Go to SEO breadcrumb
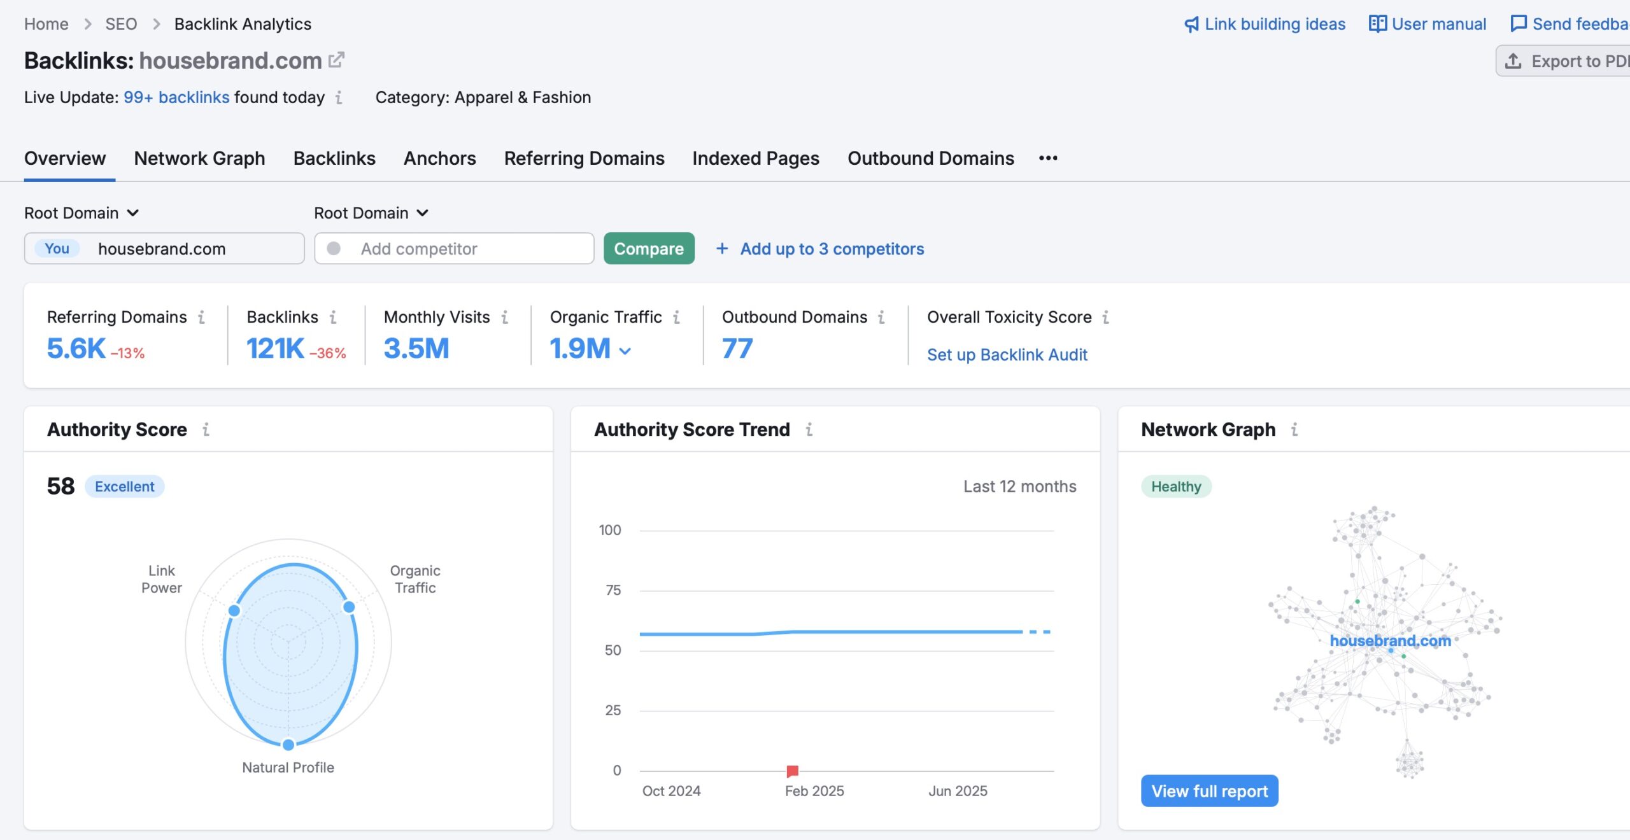The image size is (1630, 840). coord(121,24)
